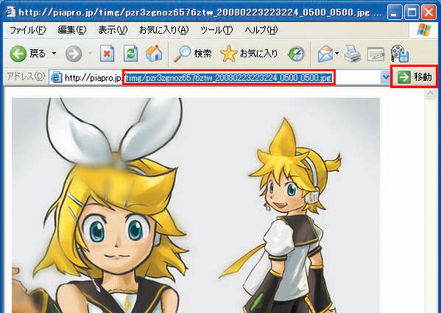Click the green Back arrow button
The width and height of the screenshot is (441, 313).
click(x=18, y=54)
